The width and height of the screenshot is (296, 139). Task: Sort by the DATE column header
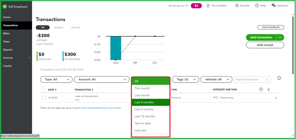pos(52,90)
